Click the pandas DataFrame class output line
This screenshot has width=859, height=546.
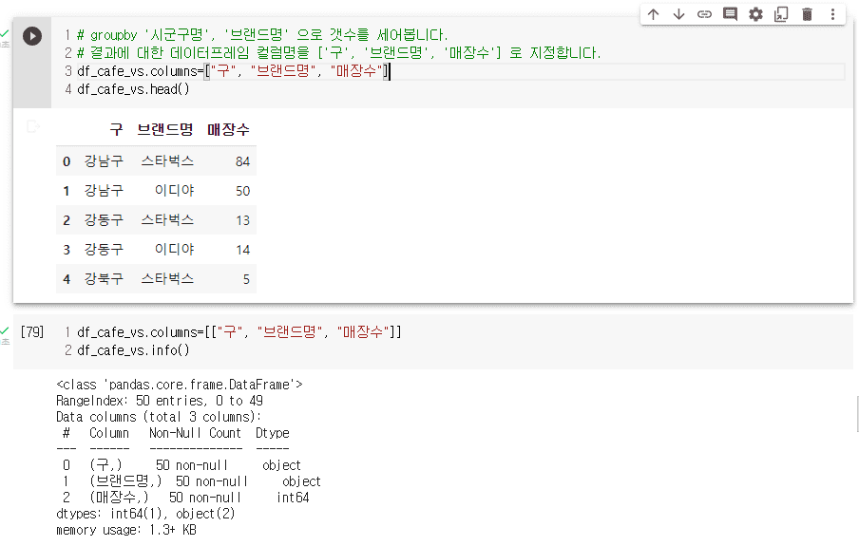(180, 385)
